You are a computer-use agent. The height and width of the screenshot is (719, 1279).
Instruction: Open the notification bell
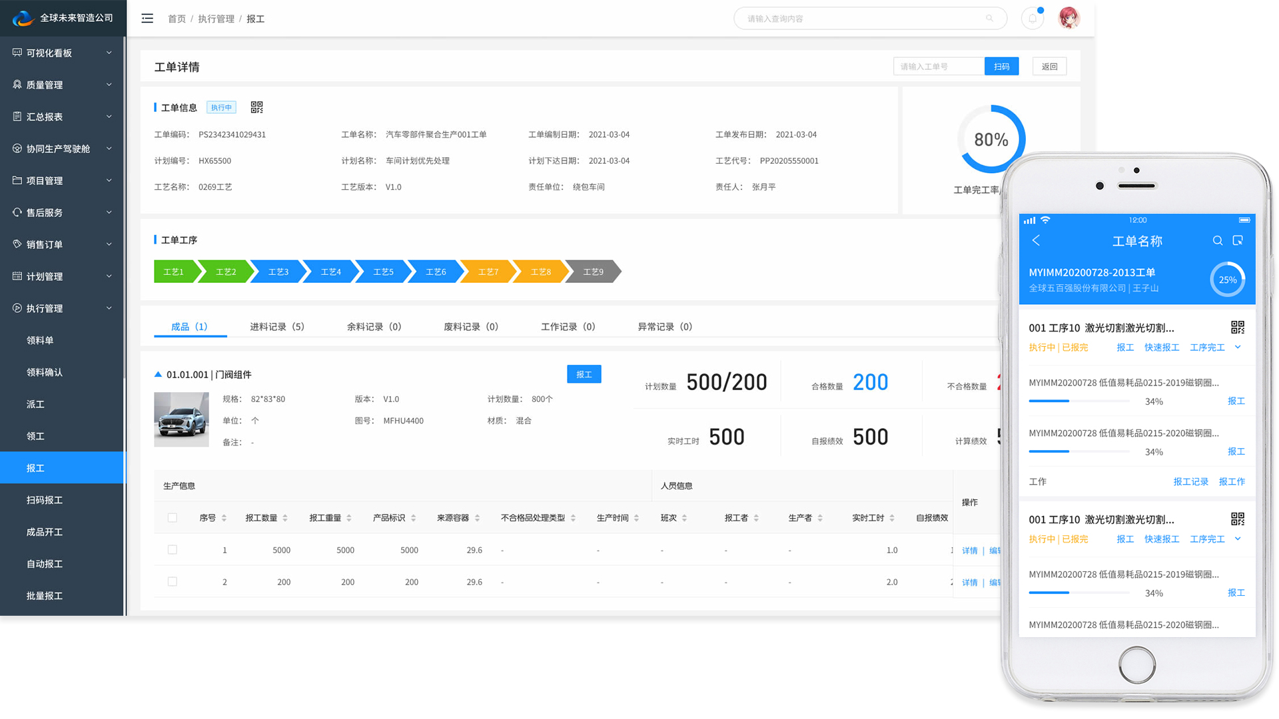[1033, 19]
